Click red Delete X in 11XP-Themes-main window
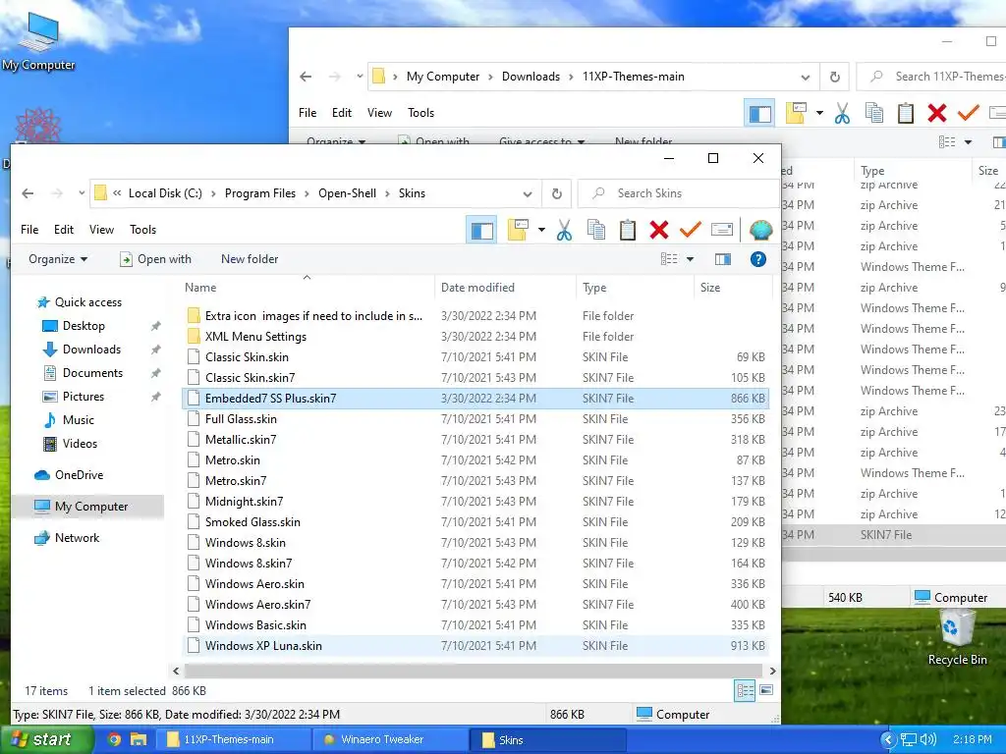The image size is (1006, 754). click(x=936, y=114)
